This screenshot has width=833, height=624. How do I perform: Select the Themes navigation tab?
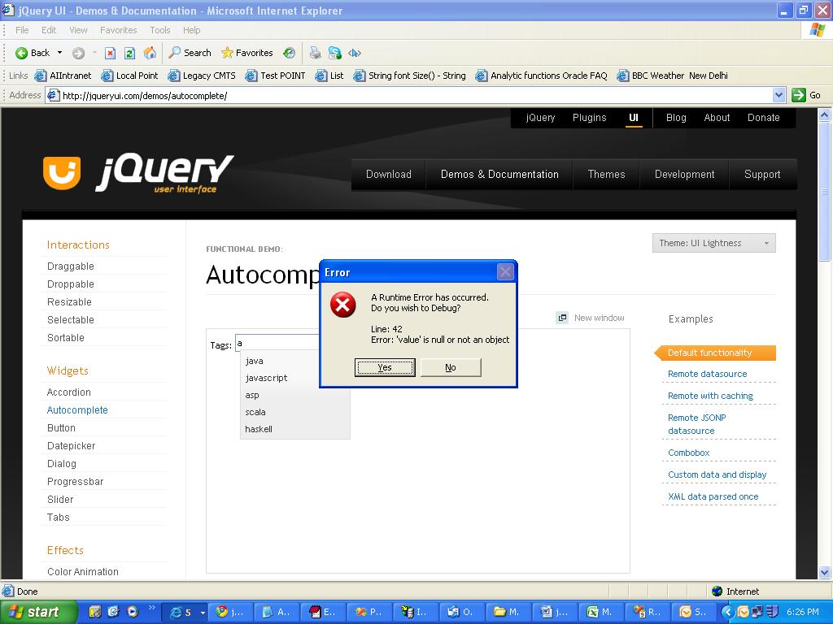point(606,174)
